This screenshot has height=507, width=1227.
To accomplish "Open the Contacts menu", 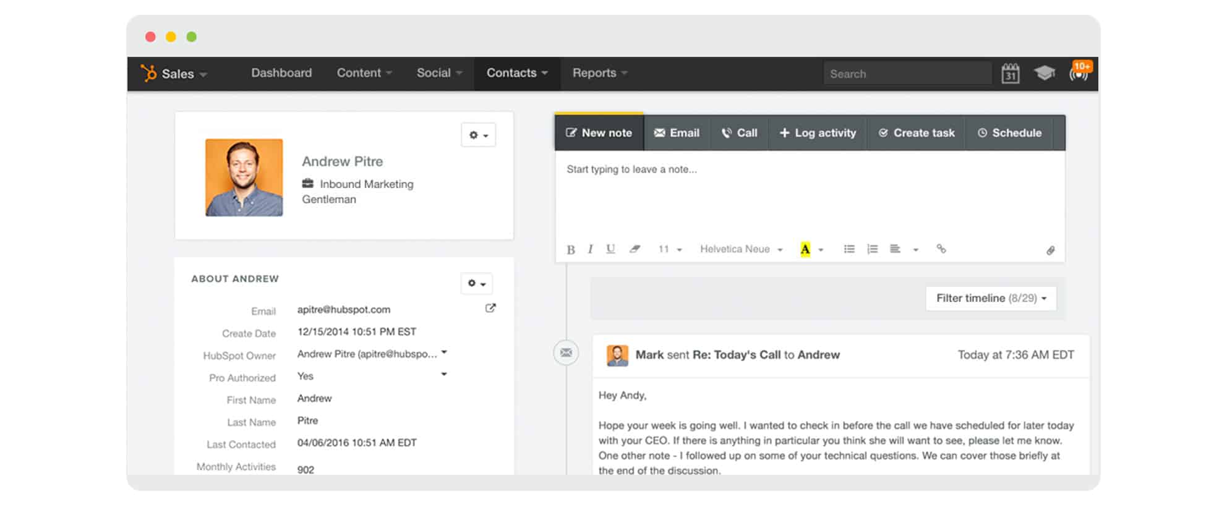I will tap(516, 74).
